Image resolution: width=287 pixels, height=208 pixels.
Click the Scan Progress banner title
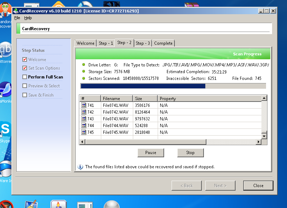pos(247,54)
